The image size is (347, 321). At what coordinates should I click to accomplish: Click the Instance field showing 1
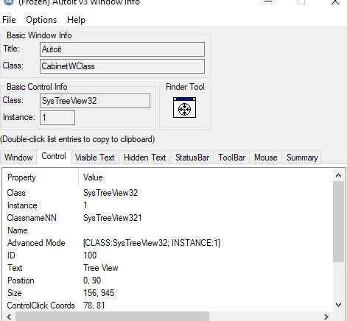pos(57,118)
